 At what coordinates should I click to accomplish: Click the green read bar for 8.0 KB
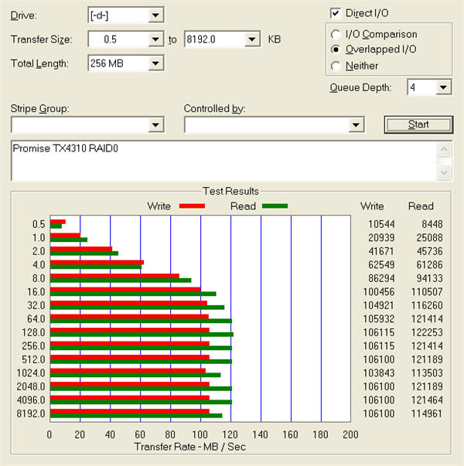click(x=121, y=281)
